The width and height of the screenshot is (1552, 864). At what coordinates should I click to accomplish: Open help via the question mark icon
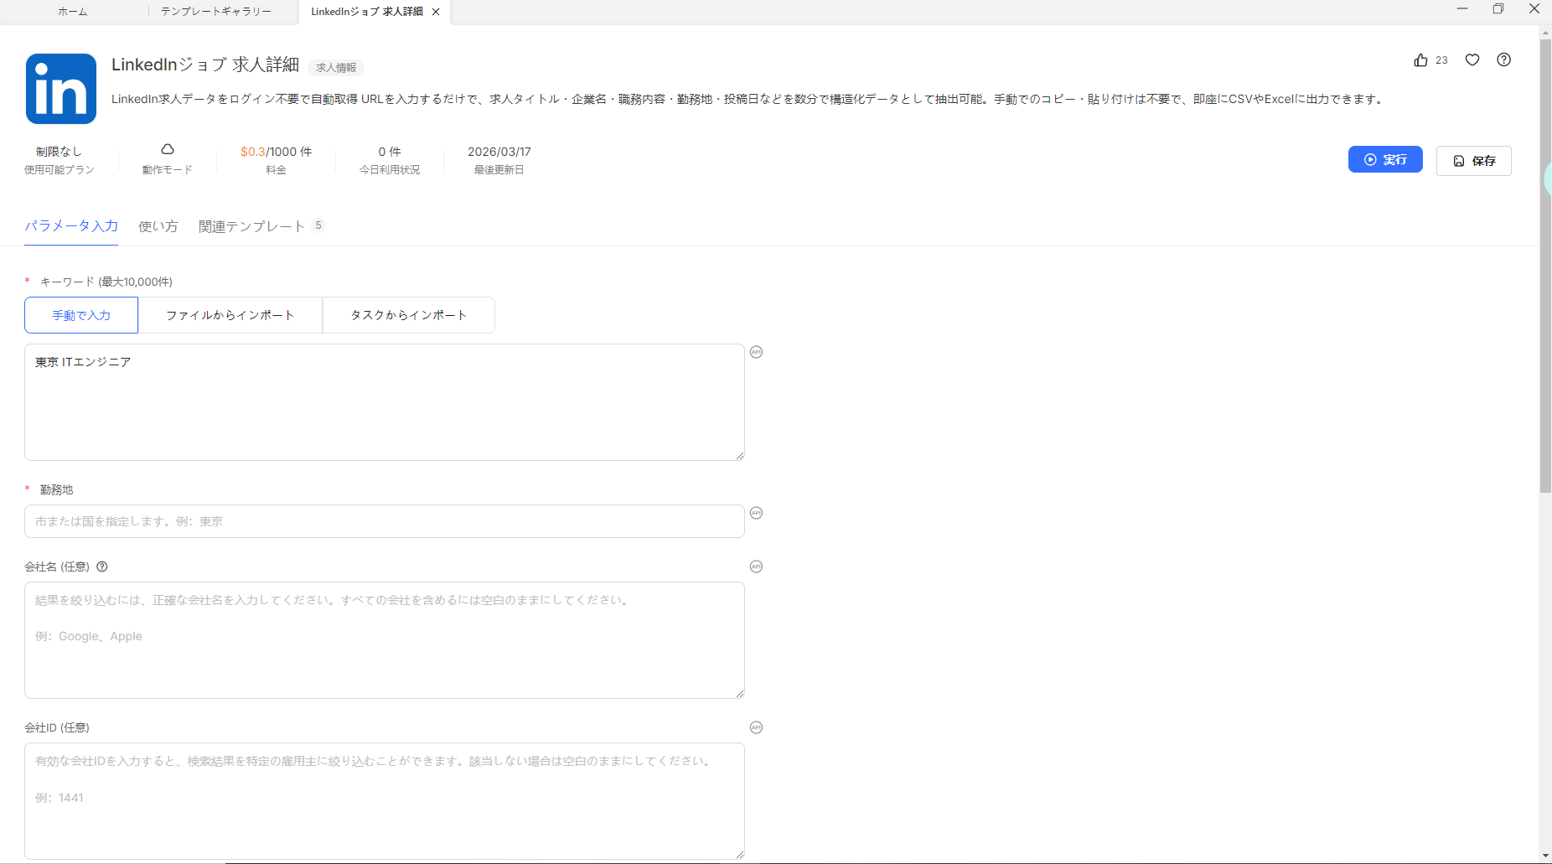pos(1504,59)
